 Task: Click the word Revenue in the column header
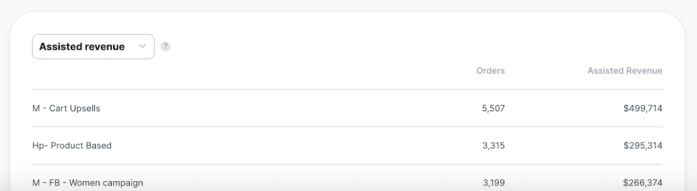pyautogui.click(x=644, y=71)
